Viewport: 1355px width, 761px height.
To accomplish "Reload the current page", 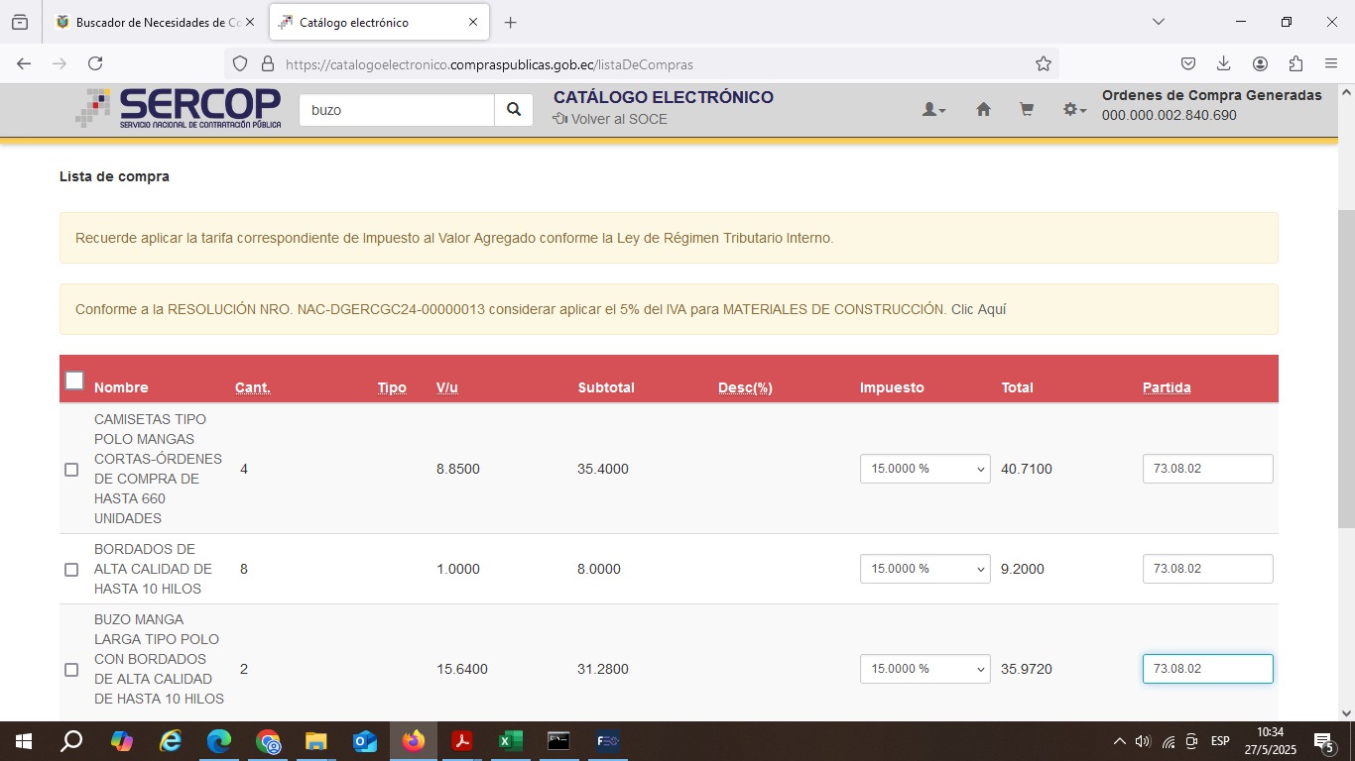I will [x=95, y=63].
